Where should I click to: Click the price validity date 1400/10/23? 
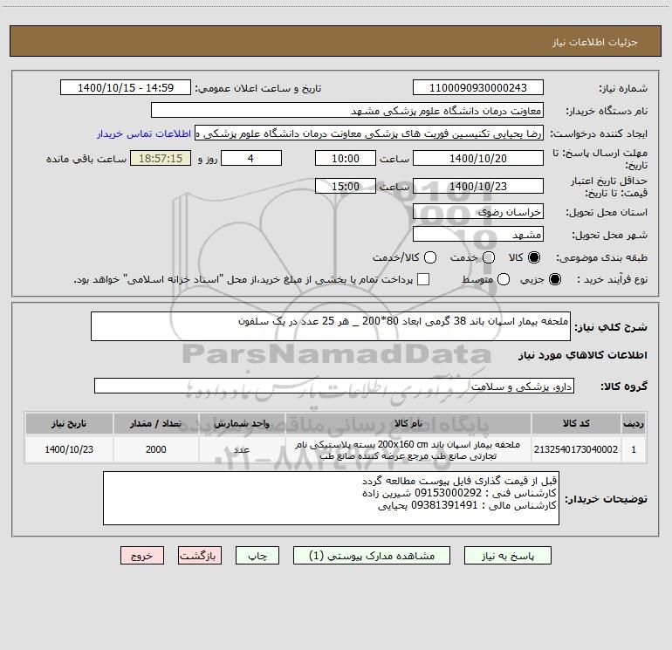tap(478, 187)
